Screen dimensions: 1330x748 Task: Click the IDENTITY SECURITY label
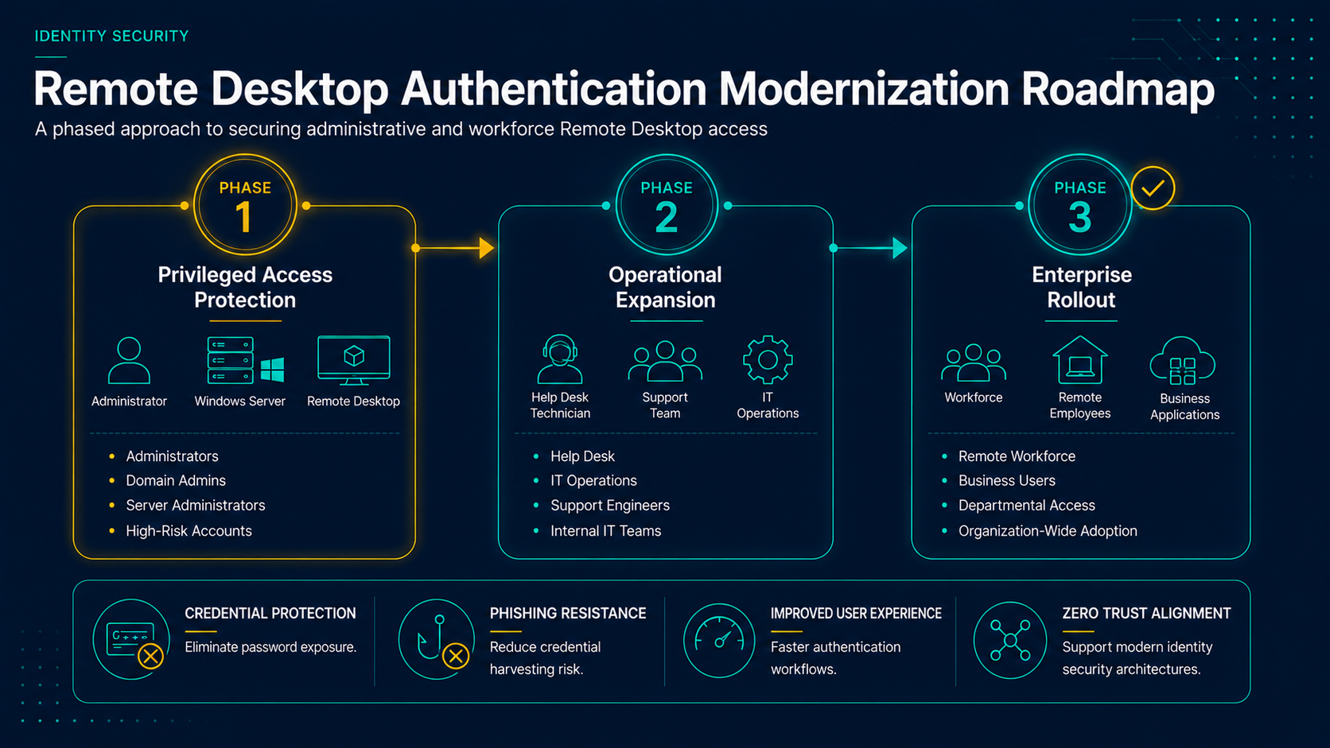pyautogui.click(x=111, y=36)
